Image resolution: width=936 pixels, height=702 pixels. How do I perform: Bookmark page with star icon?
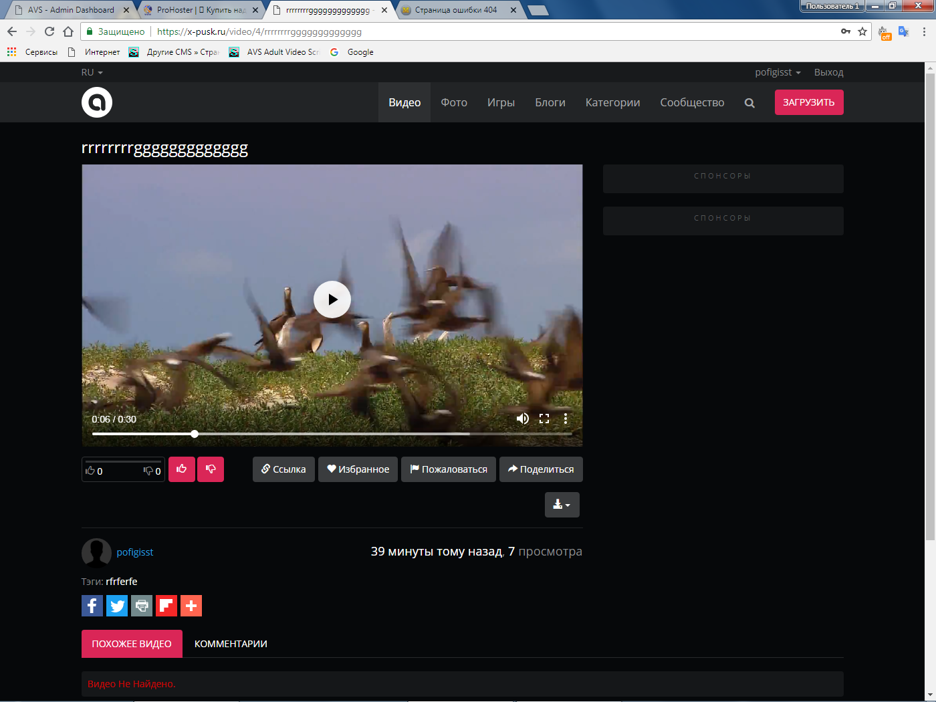862,31
